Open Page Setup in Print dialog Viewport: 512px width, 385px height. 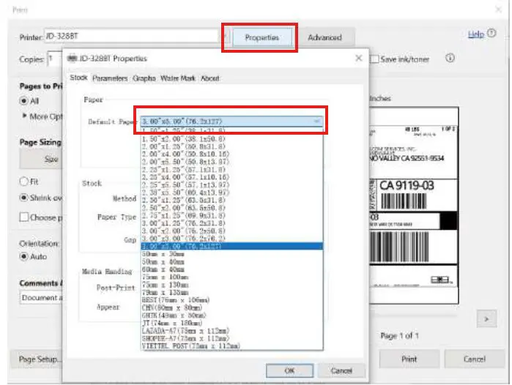(x=37, y=359)
